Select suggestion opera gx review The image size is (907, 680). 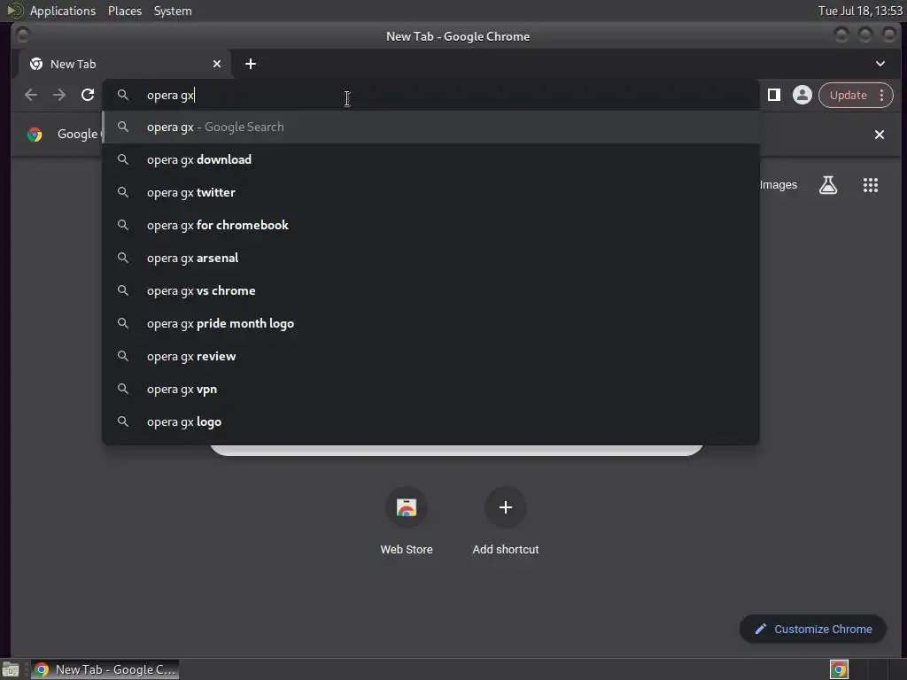point(431,356)
